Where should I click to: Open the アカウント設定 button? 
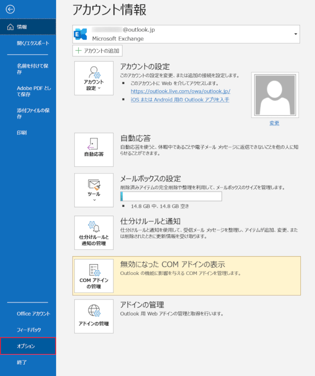click(x=94, y=78)
